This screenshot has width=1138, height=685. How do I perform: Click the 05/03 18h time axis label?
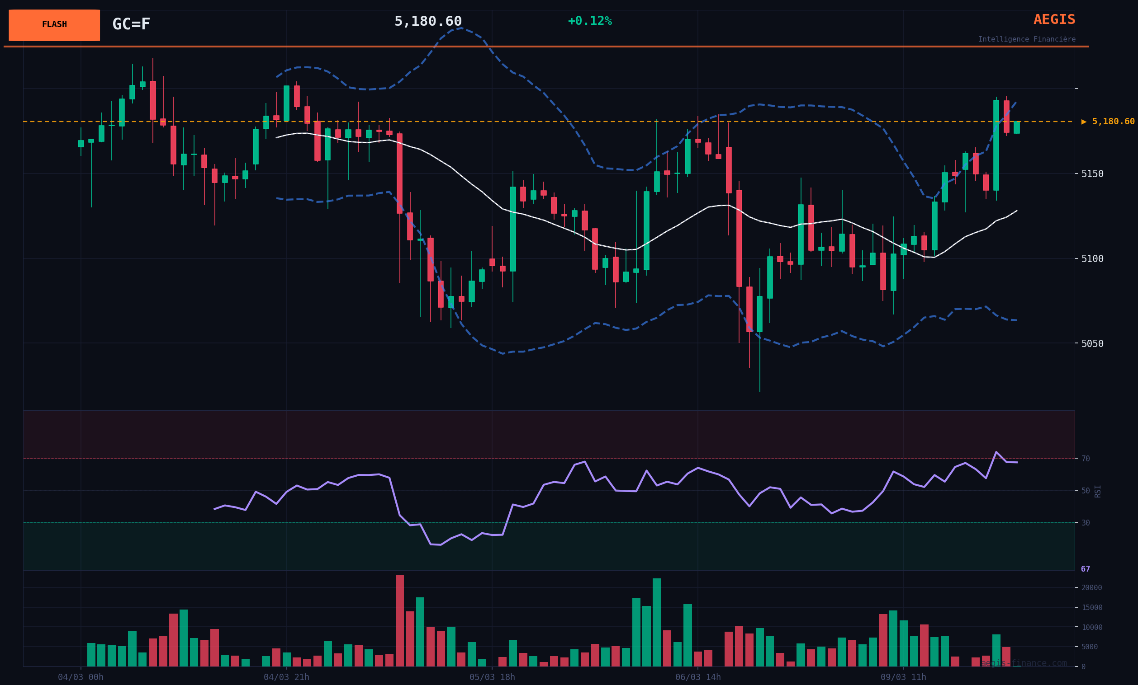coord(492,677)
